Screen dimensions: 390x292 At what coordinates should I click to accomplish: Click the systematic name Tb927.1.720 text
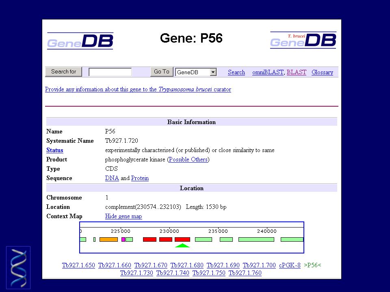pos(121,141)
